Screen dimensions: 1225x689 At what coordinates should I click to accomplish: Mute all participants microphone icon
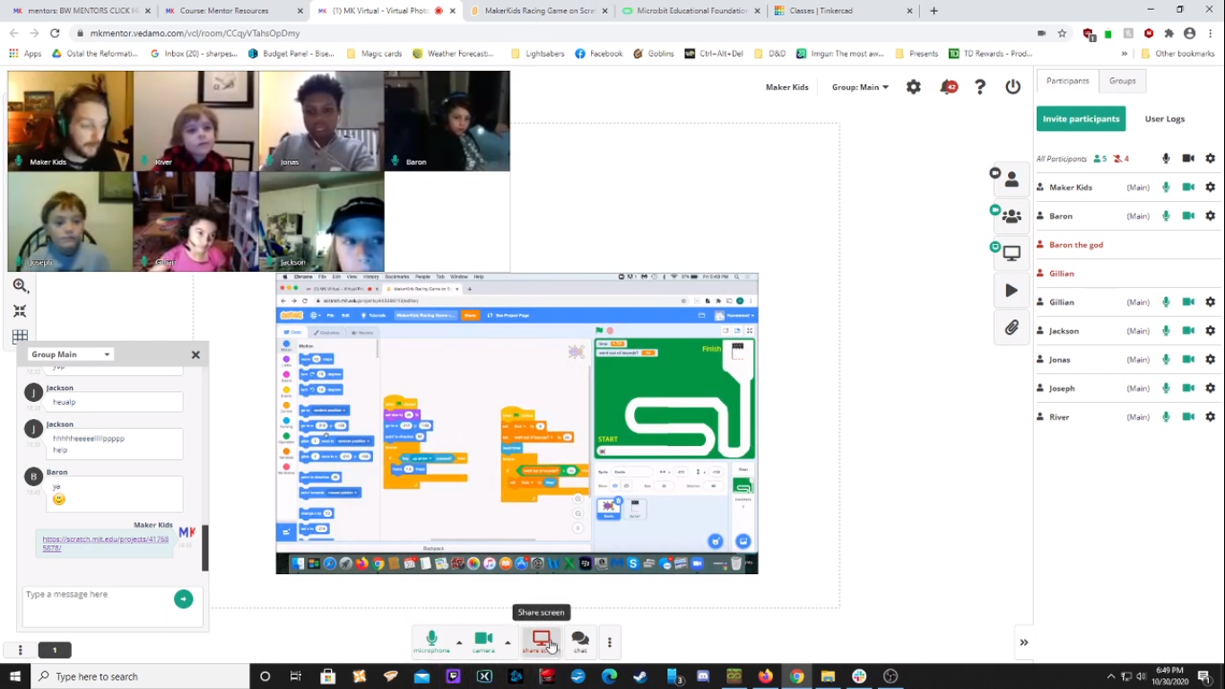[x=1166, y=159]
